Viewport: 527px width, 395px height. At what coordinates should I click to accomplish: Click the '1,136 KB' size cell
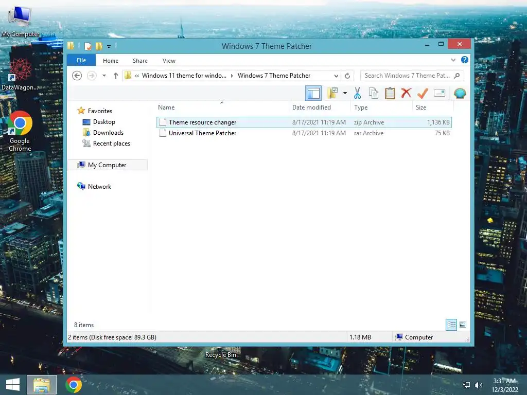[438, 122]
